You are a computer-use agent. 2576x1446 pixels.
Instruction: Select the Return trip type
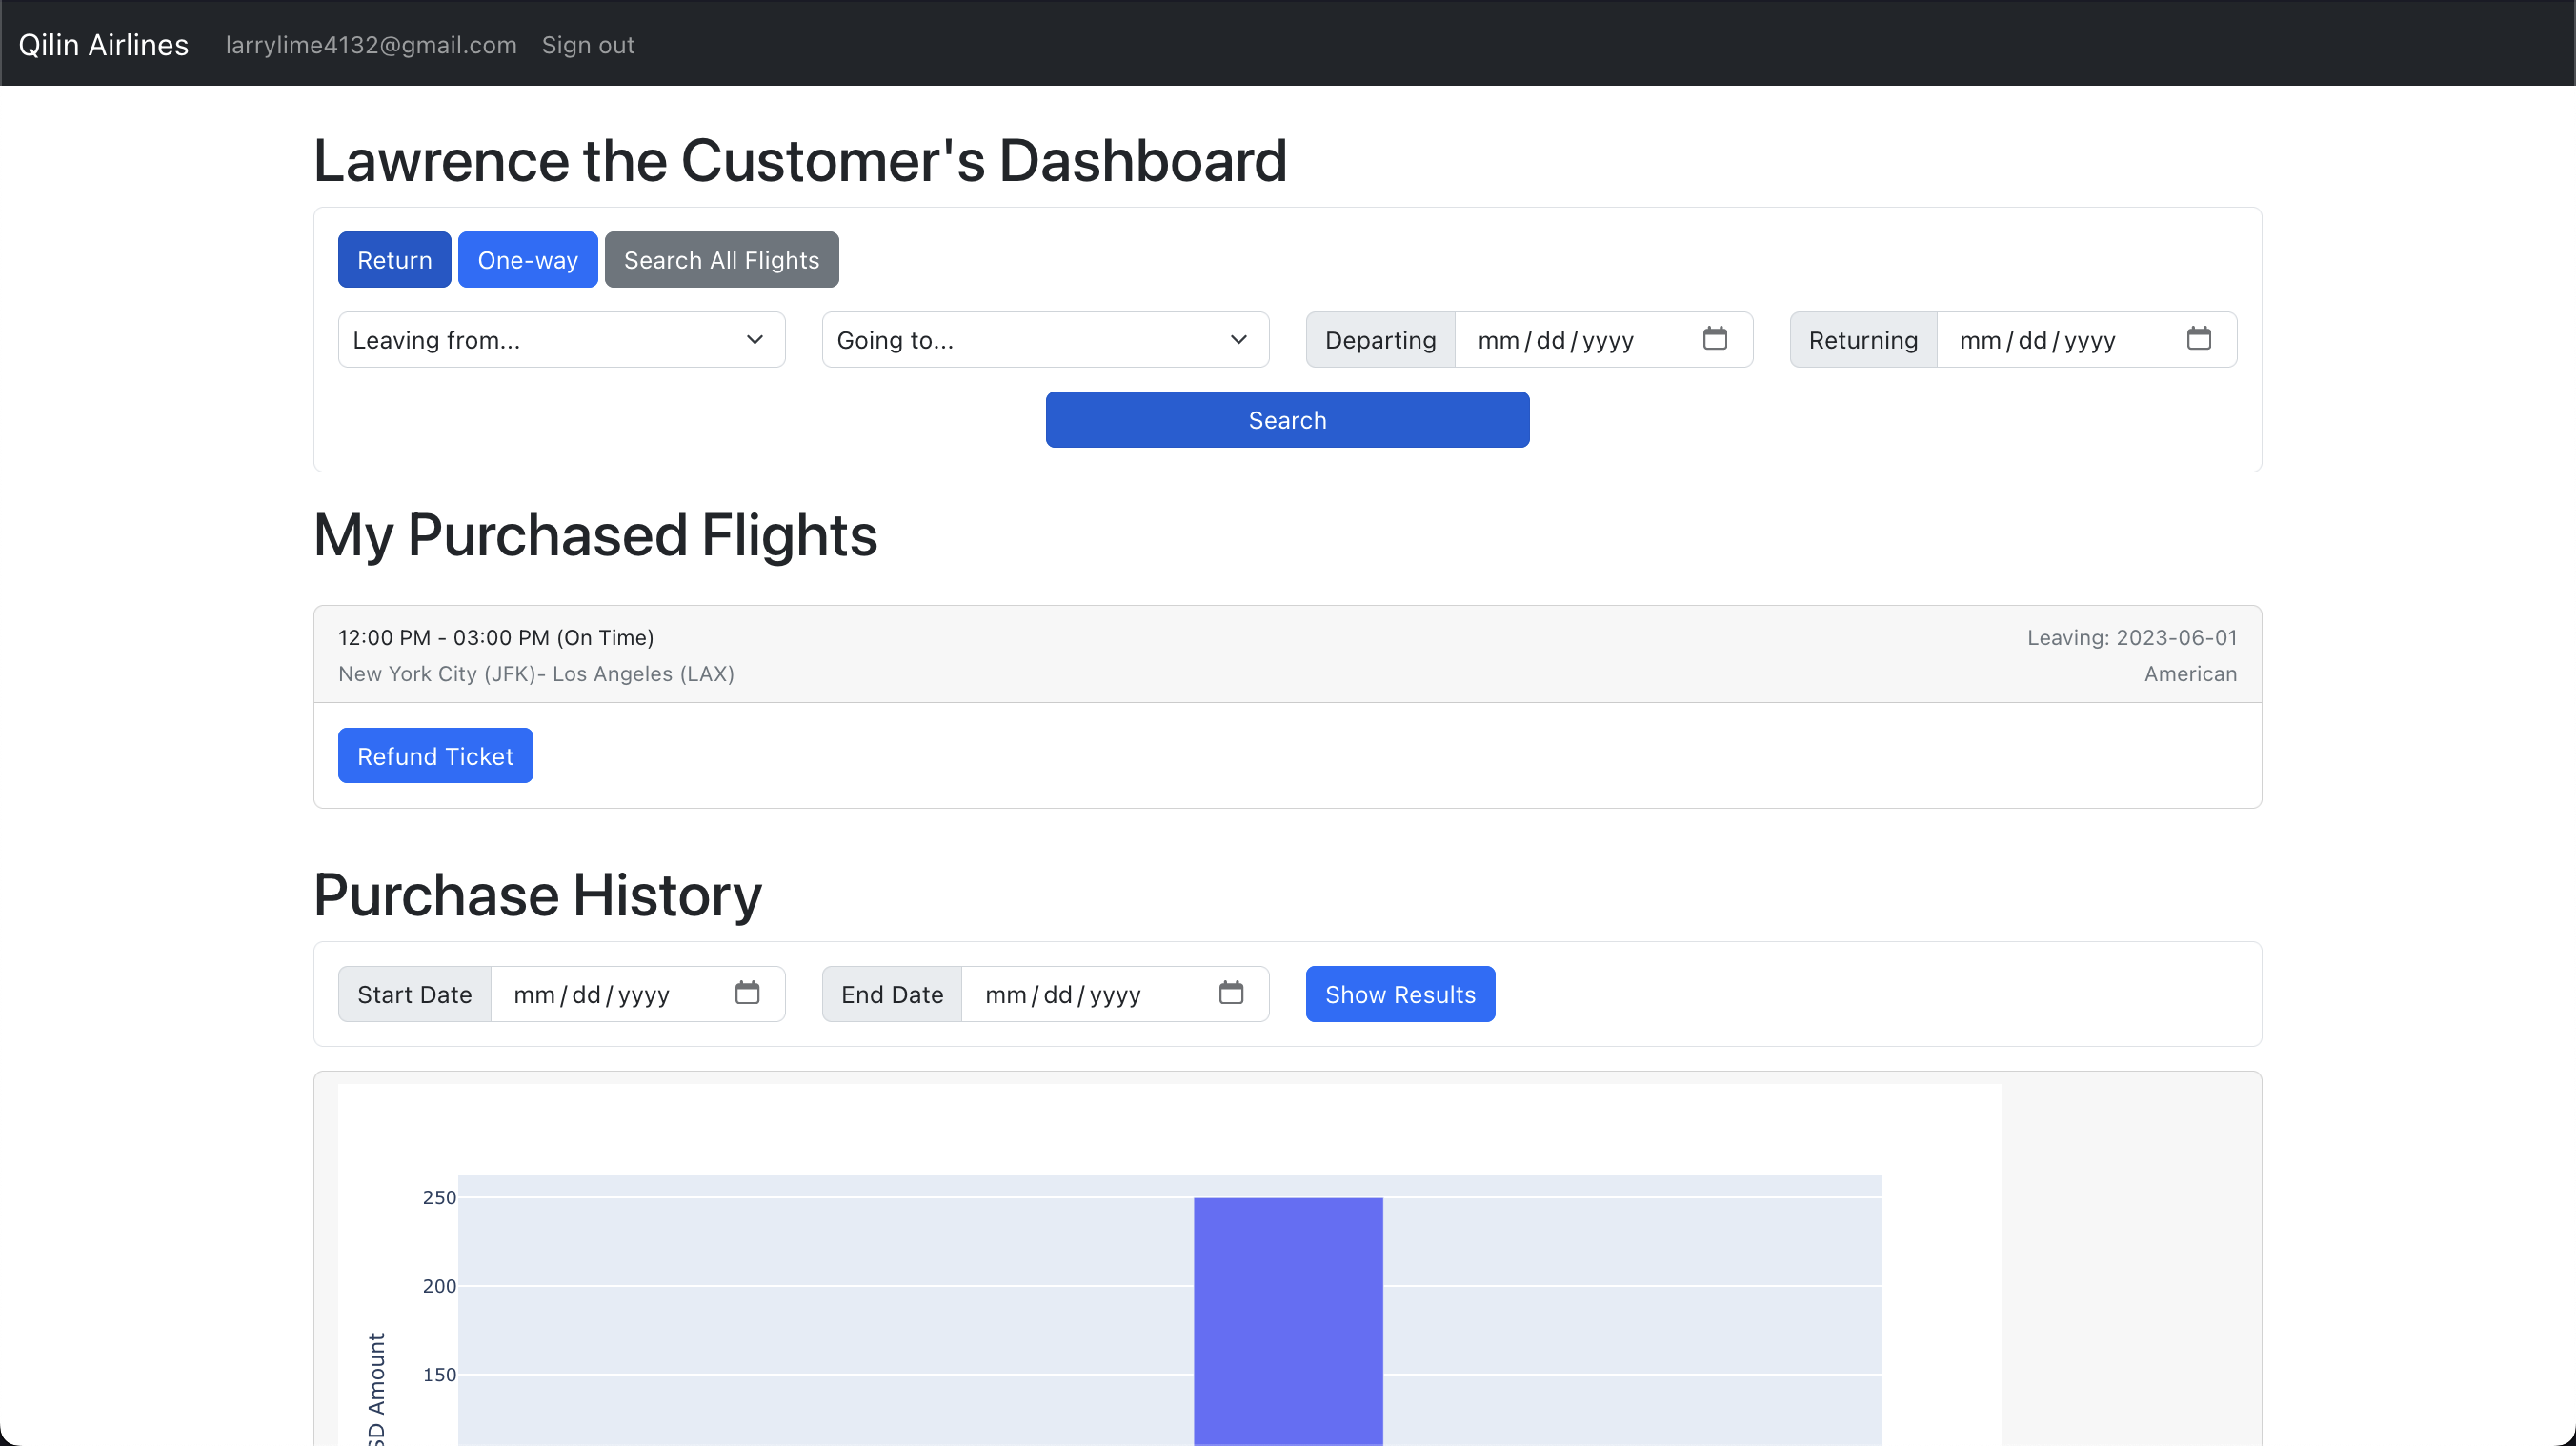[x=394, y=260]
